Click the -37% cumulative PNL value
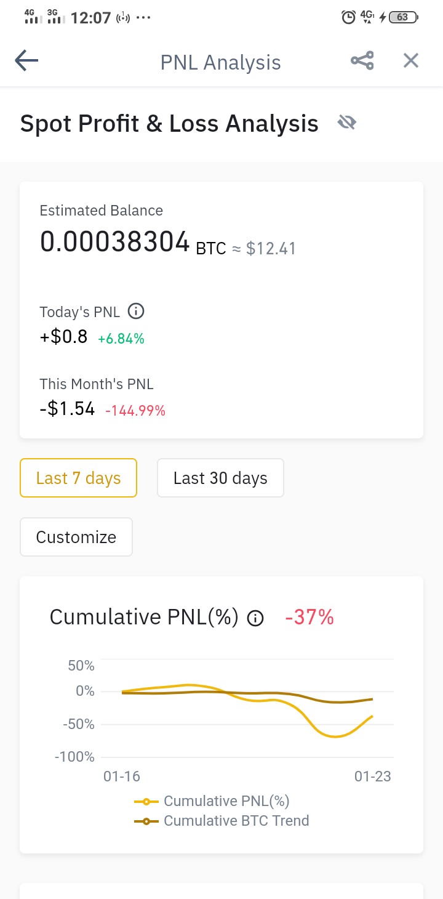The image size is (443, 899). [309, 617]
